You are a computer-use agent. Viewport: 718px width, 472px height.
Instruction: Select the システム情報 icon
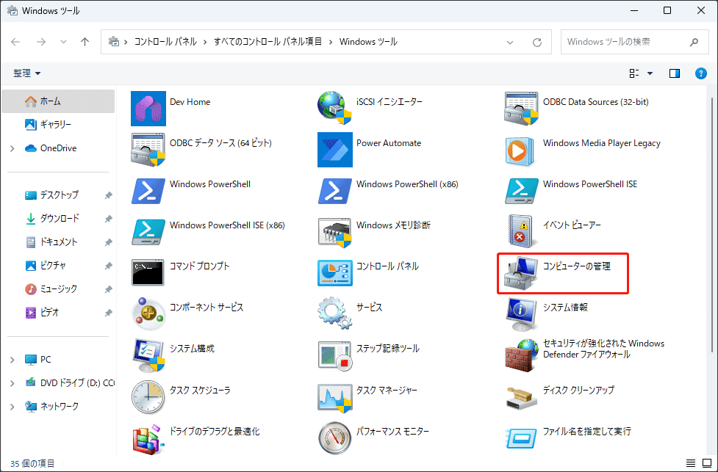521,314
